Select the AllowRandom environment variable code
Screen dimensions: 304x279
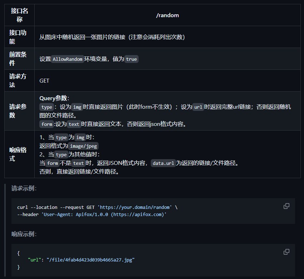click(x=68, y=59)
